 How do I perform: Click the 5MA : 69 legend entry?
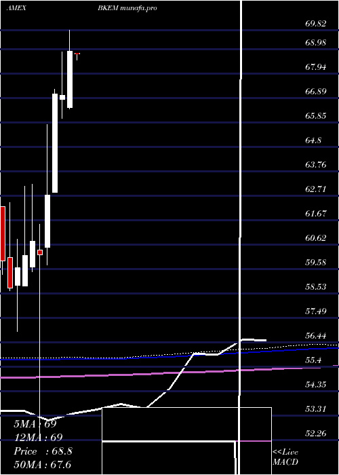tap(35, 424)
